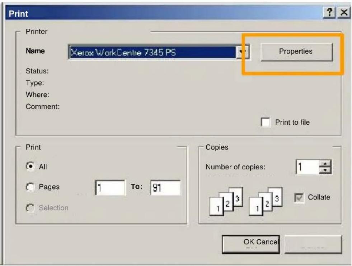Image resolution: width=352 pixels, height=266 pixels.
Task: Close the Print dialog with the X
Action: [344, 12]
